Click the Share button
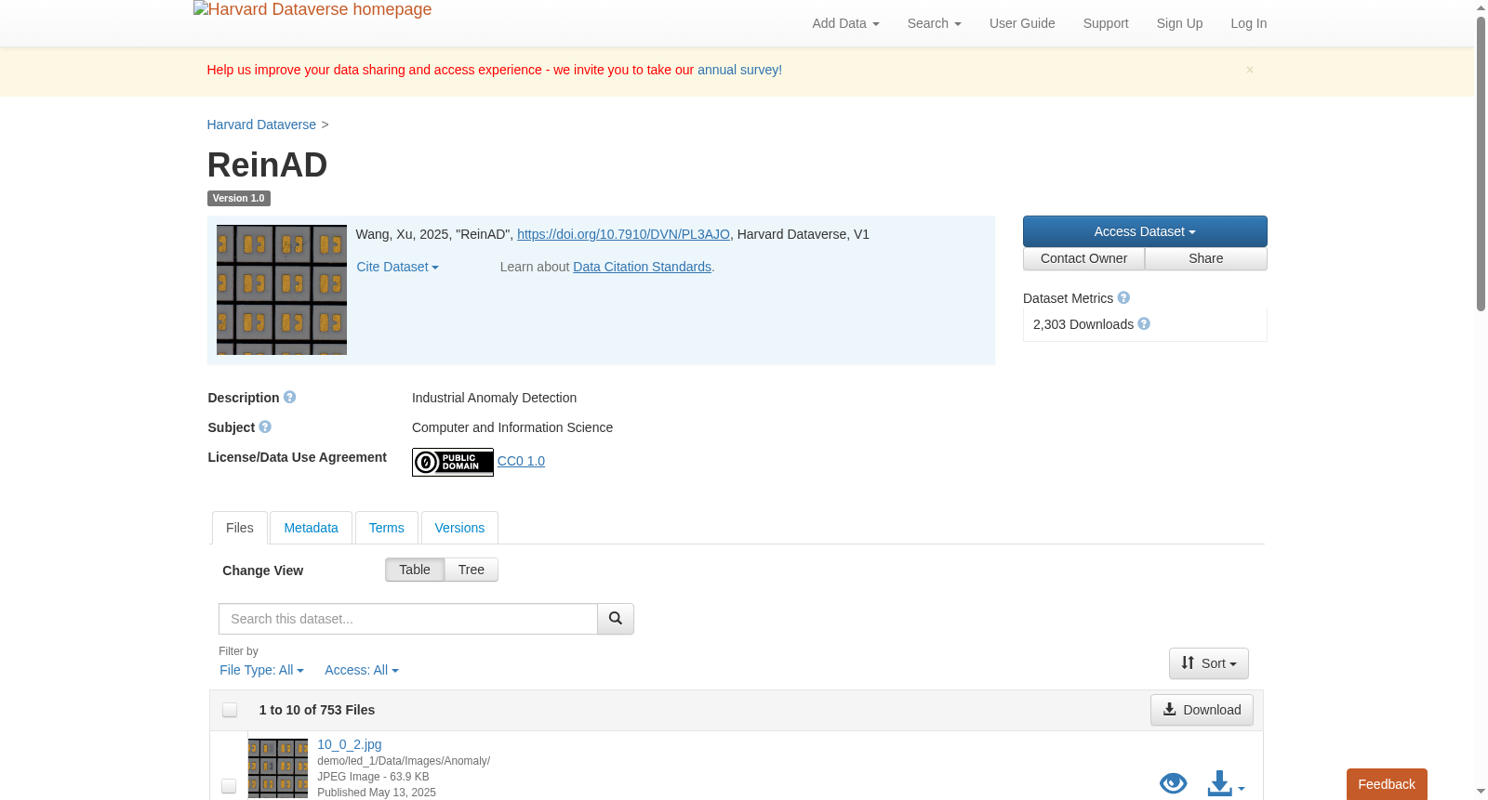 pyautogui.click(x=1206, y=258)
